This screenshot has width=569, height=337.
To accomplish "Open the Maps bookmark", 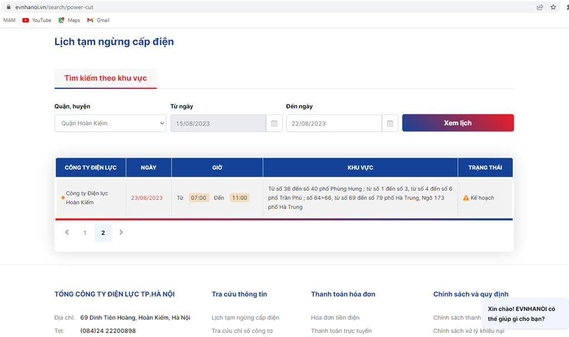I will pos(69,21).
